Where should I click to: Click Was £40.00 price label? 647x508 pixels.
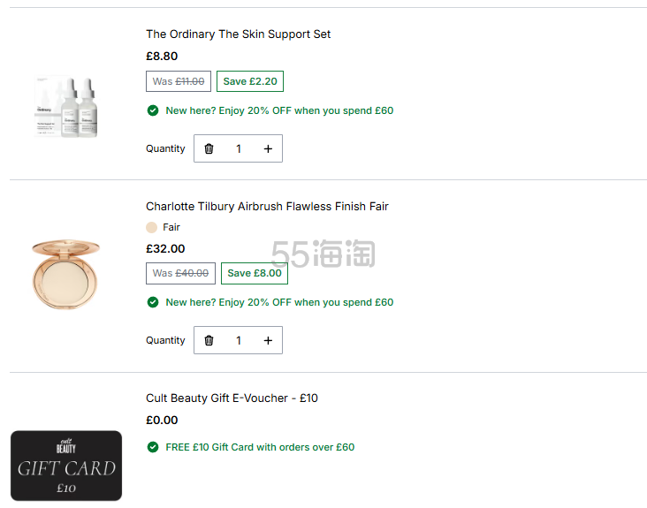180,273
